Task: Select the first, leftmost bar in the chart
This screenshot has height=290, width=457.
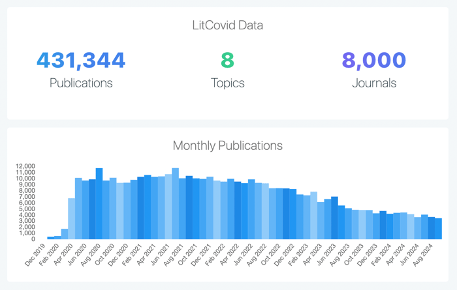Action: (51, 238)
